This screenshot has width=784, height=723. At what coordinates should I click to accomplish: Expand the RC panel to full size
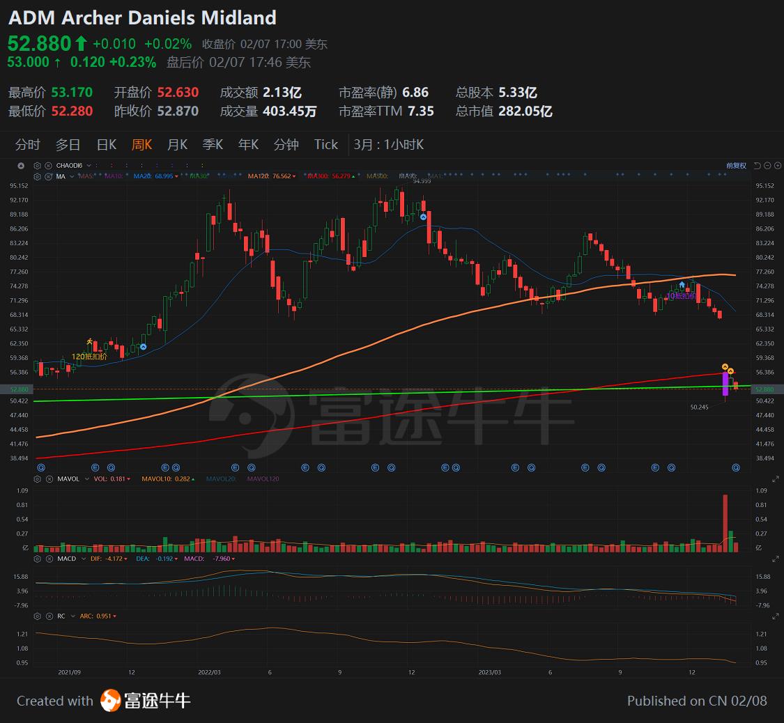pos(776,616)
